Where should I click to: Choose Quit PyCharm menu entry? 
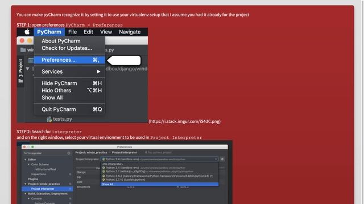(x=69, y=109)
